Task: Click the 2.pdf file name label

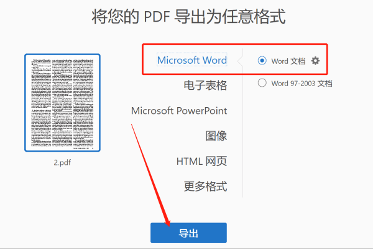Action: [62, 162]
